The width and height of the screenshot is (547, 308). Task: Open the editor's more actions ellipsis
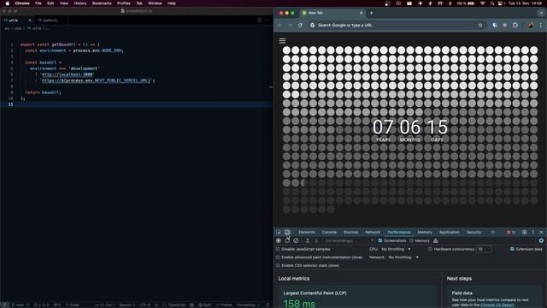268,21
